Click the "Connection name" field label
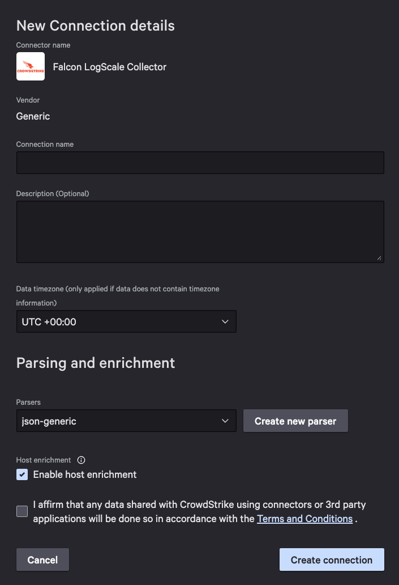This screenshot has width=399, height=585. click(45, 145)
